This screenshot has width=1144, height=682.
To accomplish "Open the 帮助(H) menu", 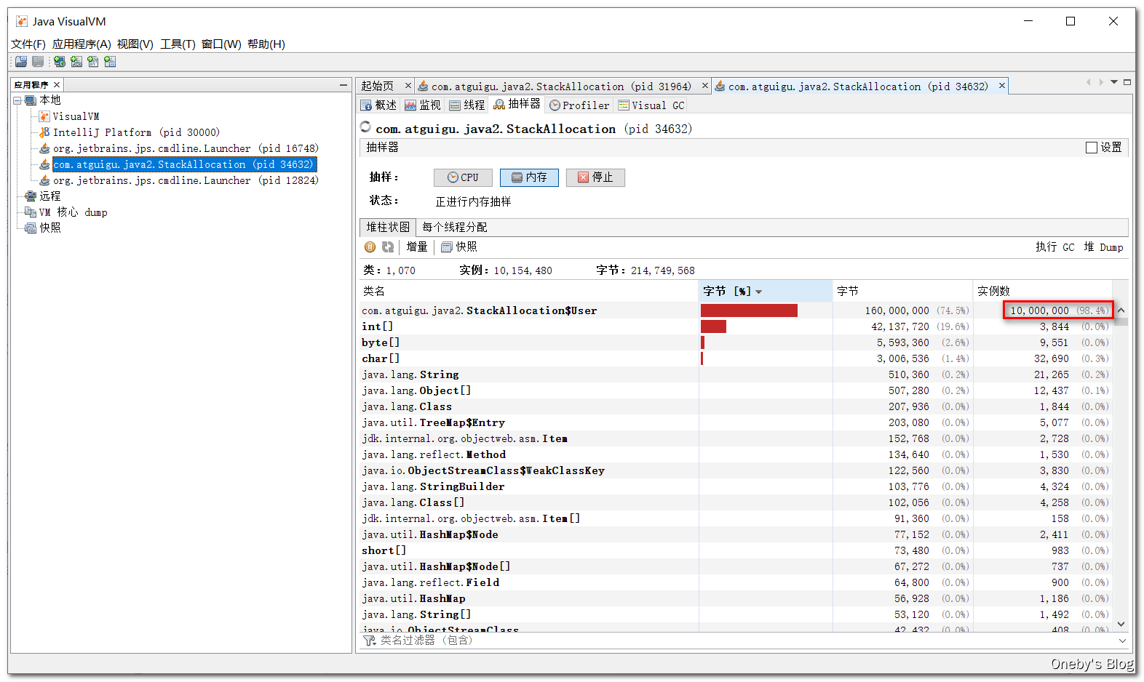I will (x=266, y=44).
